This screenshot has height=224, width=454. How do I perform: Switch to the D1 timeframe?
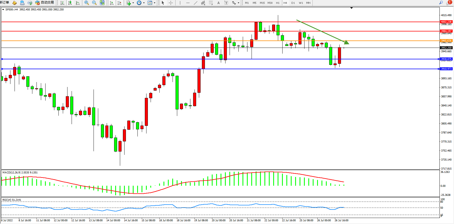coord(293,3)
